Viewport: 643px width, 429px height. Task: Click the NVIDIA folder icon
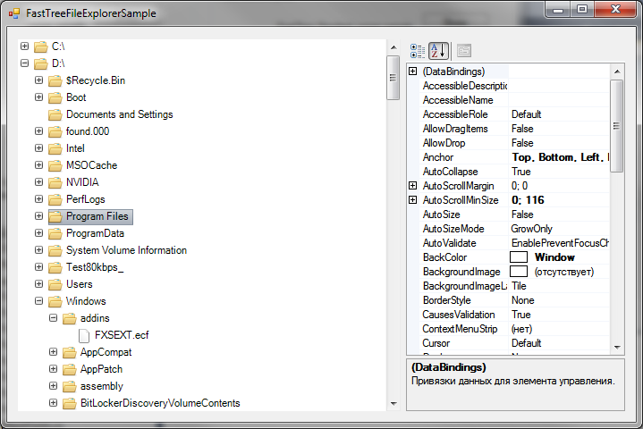coord(55,182)
